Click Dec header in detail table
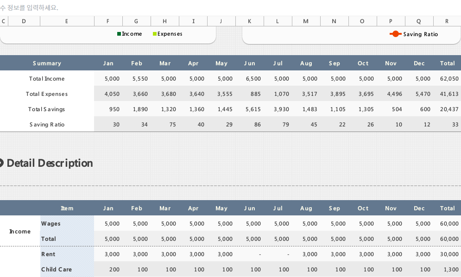 (x=419, y=208)
